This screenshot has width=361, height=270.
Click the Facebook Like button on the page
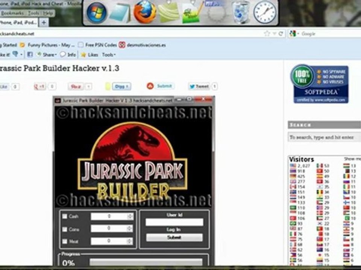(4, 87)
